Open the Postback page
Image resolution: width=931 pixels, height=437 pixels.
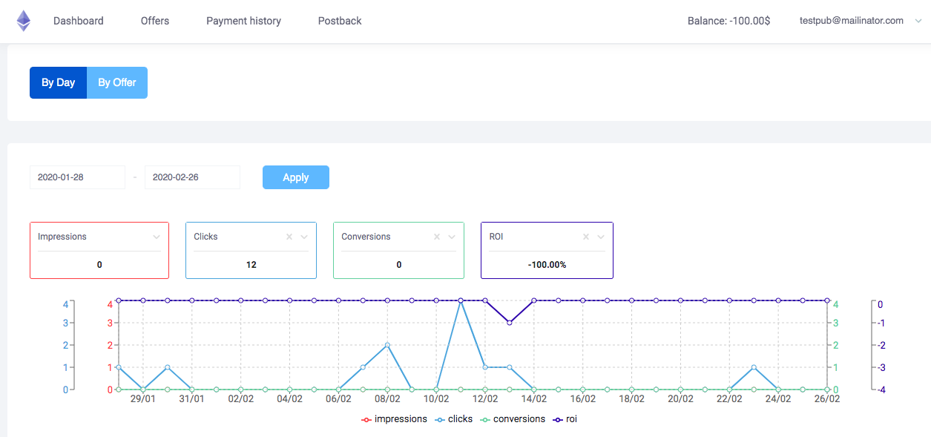pos(340,21)
